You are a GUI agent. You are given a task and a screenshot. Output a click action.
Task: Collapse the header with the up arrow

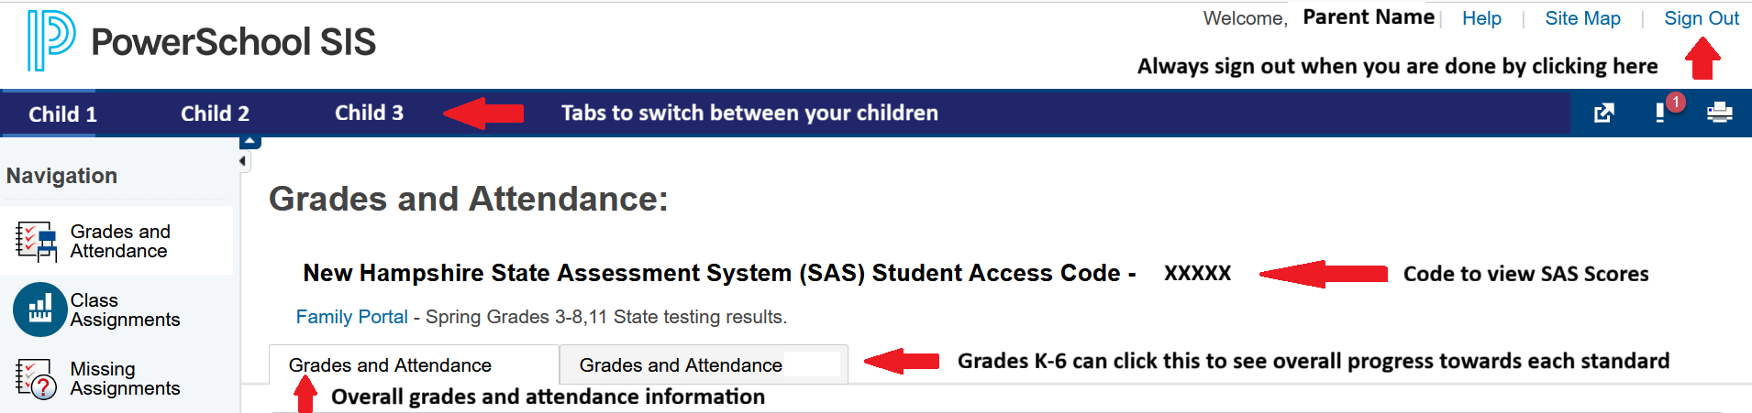pos(250,142)
